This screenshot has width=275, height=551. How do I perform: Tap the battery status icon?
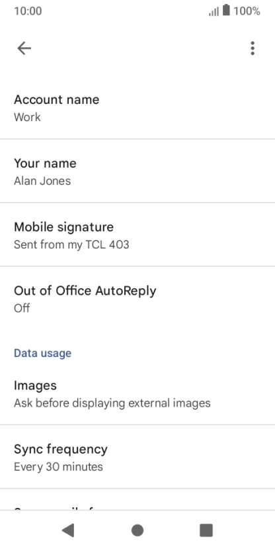226,10
